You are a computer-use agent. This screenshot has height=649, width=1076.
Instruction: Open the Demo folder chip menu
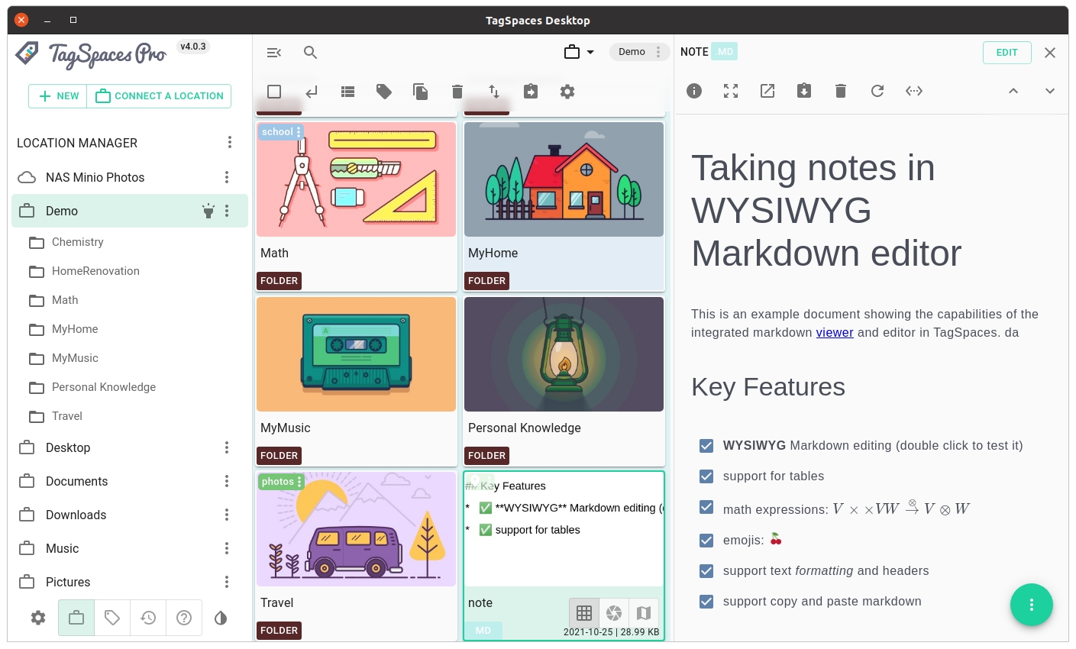coord(658,52)
